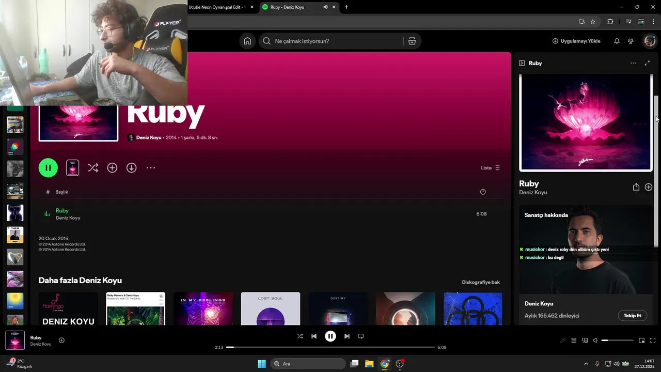Open Chrome three-dot menu
Viewport: 661px width, 372px height.
tap(653, 22)
